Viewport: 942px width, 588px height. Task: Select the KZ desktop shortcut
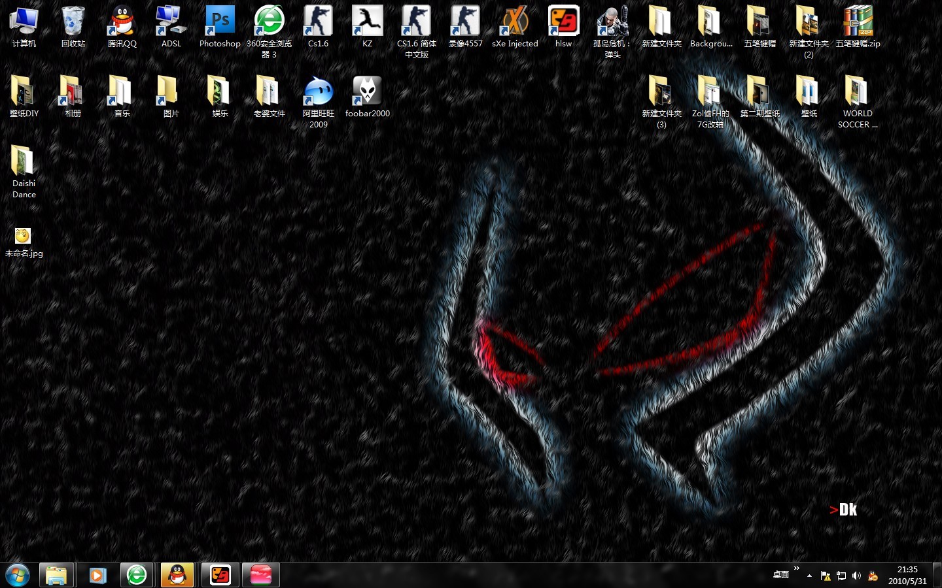click(367, 27)
